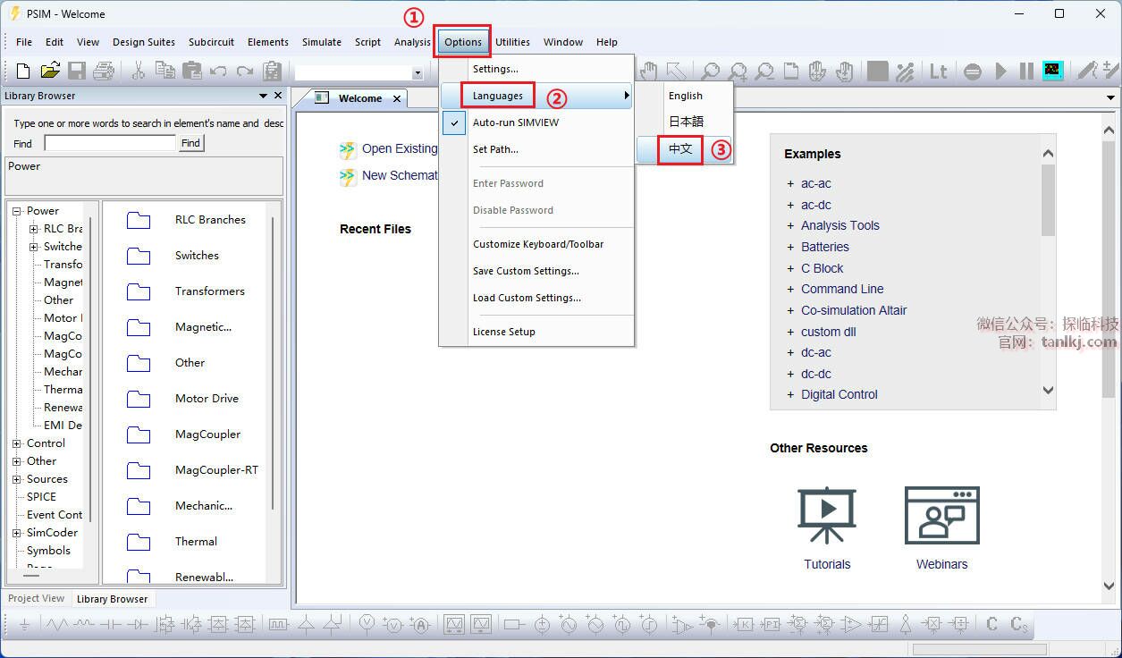The width and height of the screenshot is (1122, 658).
Task: Open the Options menu
Action: tap(463, 42)
